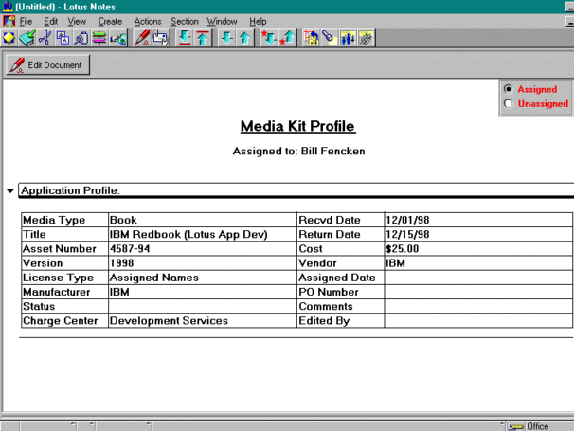Click the empty Status value cell
The height and width of the screenshot is (431, 574).
click(x=203, y=306)
